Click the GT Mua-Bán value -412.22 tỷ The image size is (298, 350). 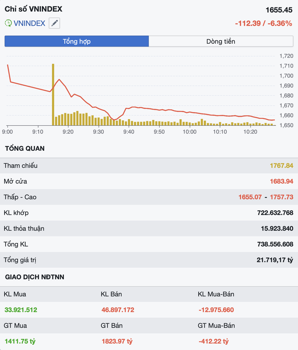(x=213, y=342)
